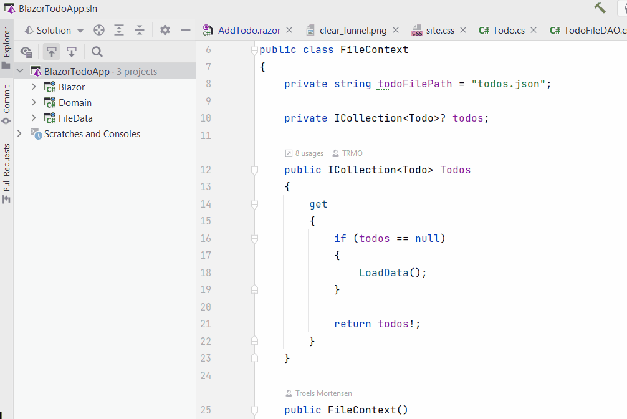The height and width of the screenshot is (419, 627).
Task: Click the search magnifier in project toolbar
Action: (97, 52)
